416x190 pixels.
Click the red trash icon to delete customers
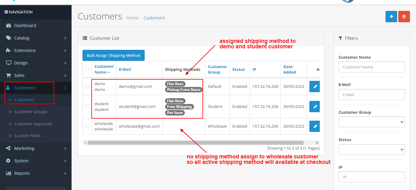click(x=404, y=16)
